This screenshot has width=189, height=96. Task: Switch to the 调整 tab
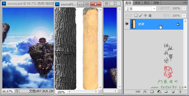(x=156, y=3)
